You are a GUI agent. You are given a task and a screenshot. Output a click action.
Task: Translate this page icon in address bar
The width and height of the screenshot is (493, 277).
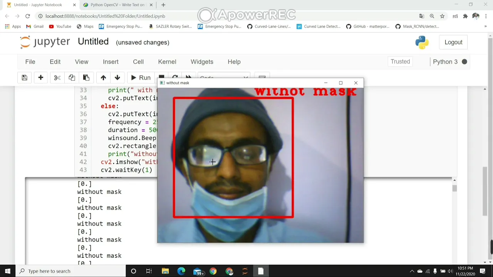coord(422,16)
